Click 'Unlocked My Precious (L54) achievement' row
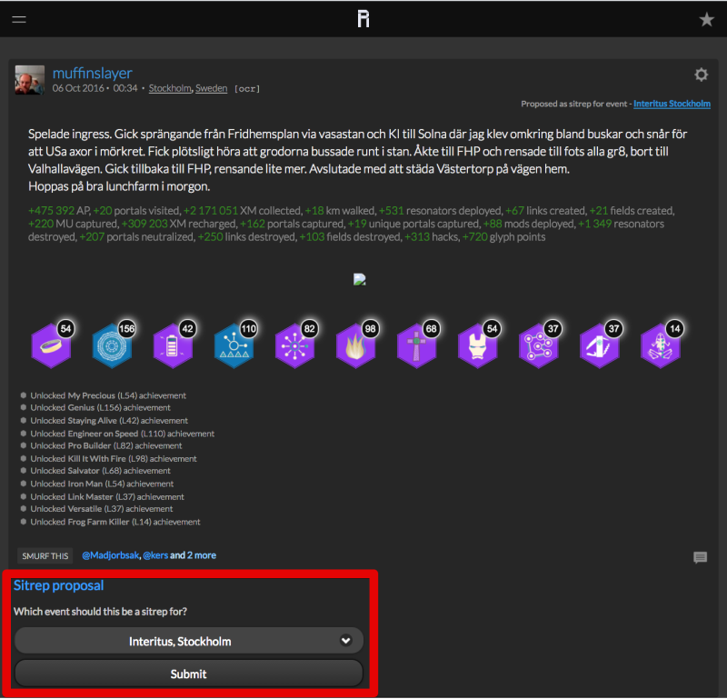This screenshot has width=727, height=699. click(108, 395)
